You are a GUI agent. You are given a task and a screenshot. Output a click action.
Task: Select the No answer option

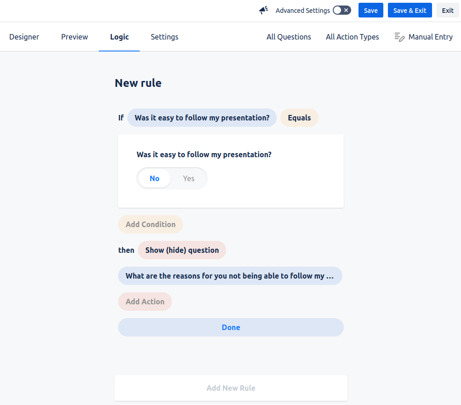point(154,178)
